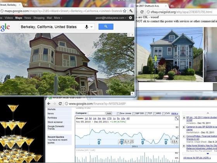Open the blue Victorian house photo on craigslist
Screen dimensions: 217x163
[x=170, y=54]
